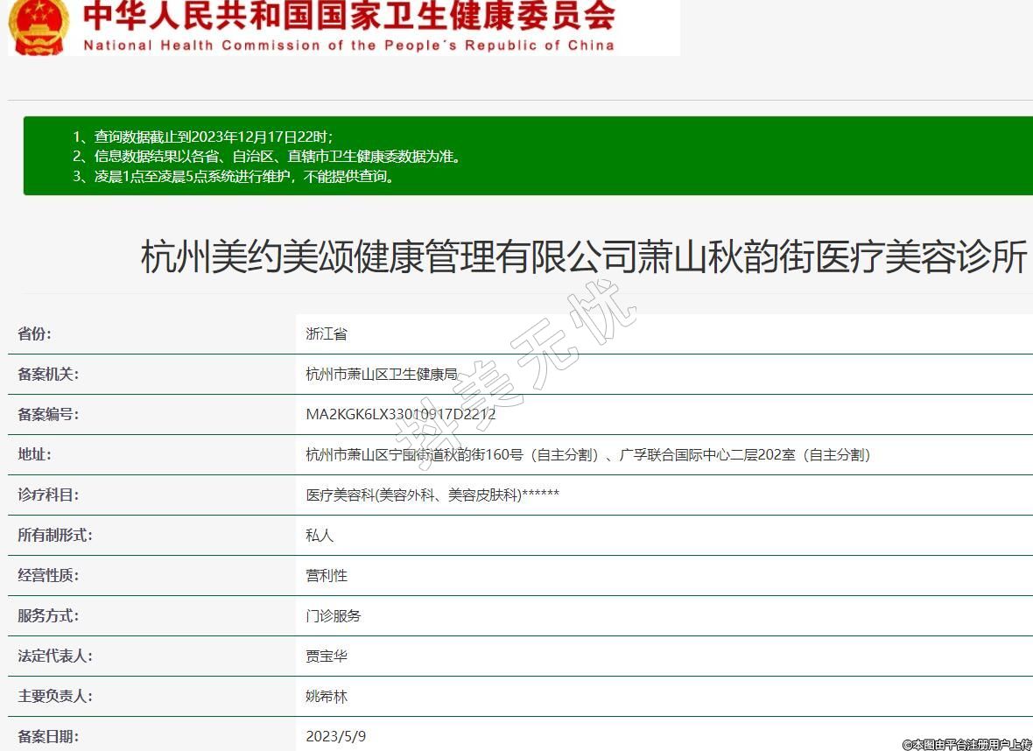The width and height of the screenshot is (1033, 751).
Task: Click the Chinese commission title in header
Action: pos(348,16)
